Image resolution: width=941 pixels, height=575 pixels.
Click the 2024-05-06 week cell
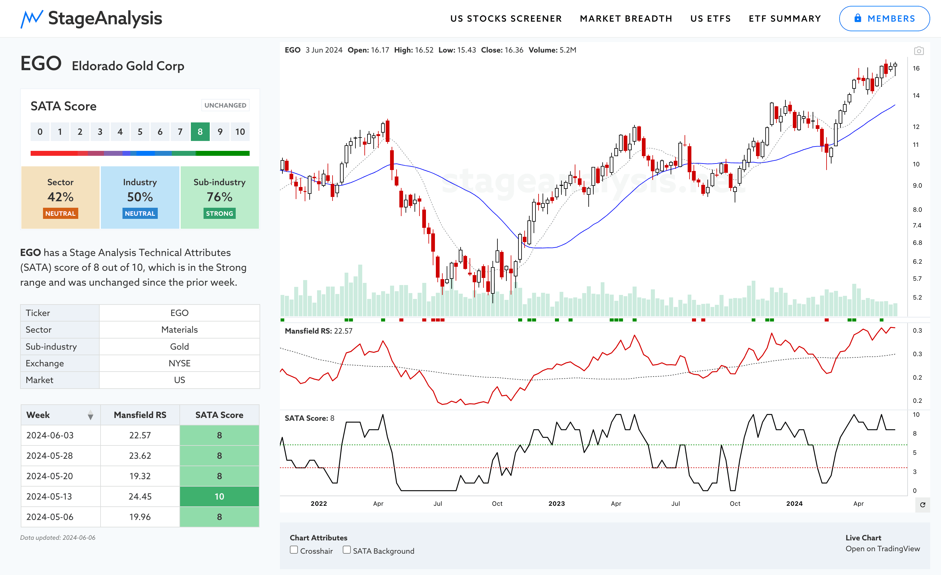point(61,517)
